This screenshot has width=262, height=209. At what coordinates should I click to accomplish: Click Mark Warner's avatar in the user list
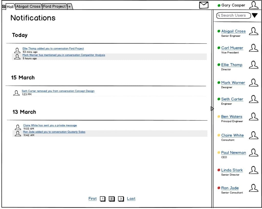point(254,83)
